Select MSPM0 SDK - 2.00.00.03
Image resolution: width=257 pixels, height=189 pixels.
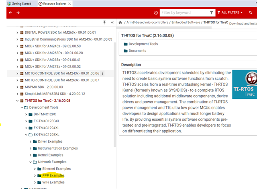tap(44, 87)
